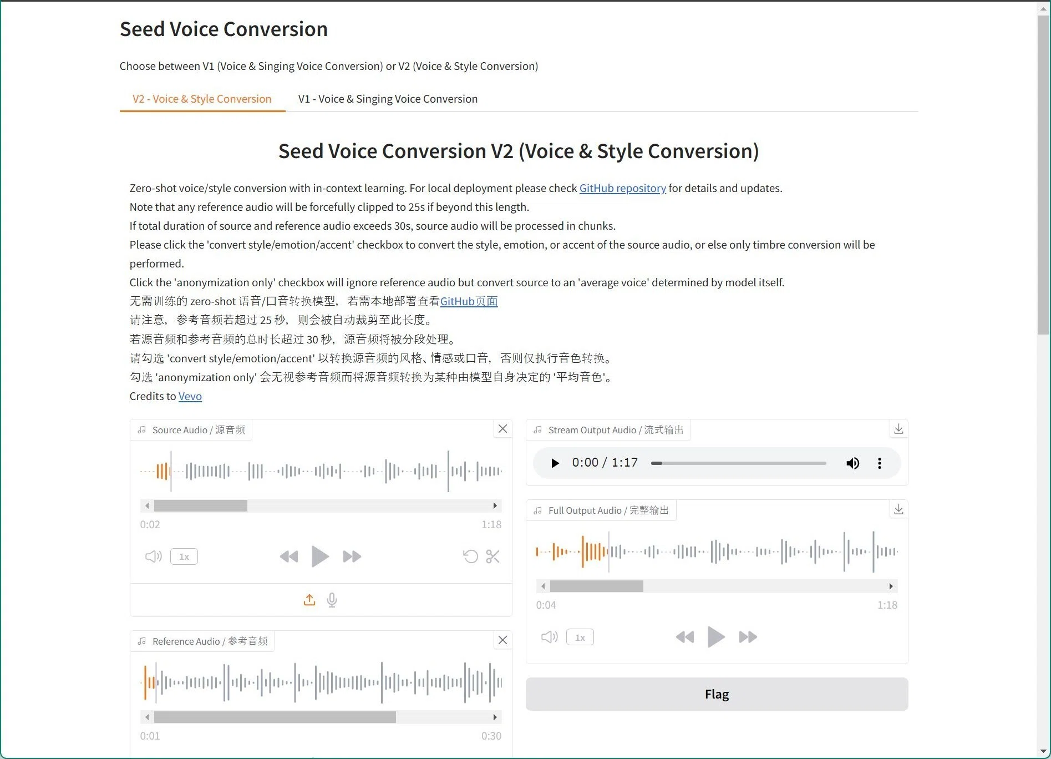The image size is (1051, 759).
Task: Seek on Stream Output progress bar
Action: click(x=739, y=463)
